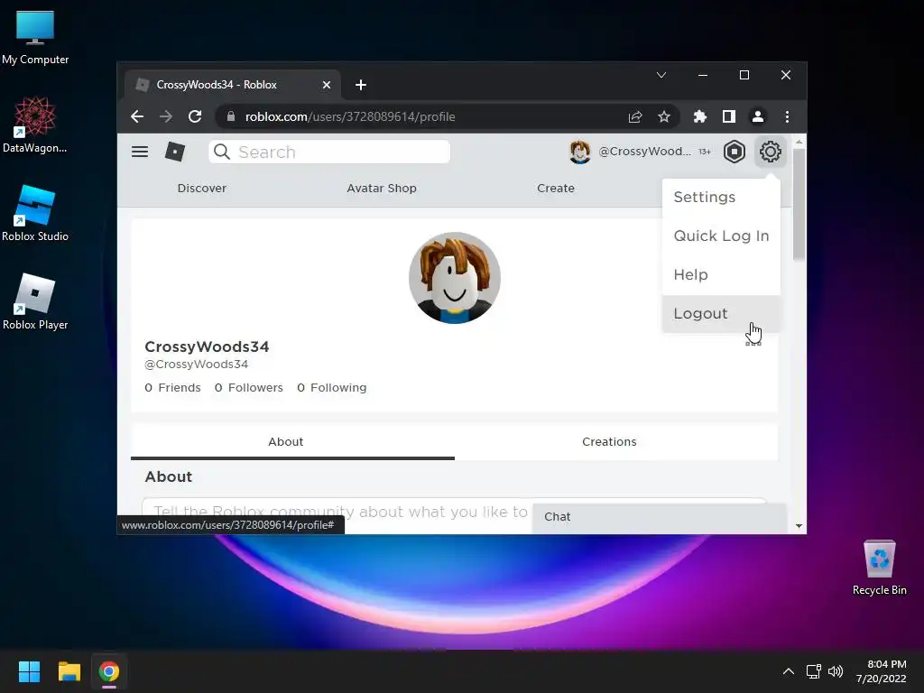Open the Robux balance icon

coord(735,152)
